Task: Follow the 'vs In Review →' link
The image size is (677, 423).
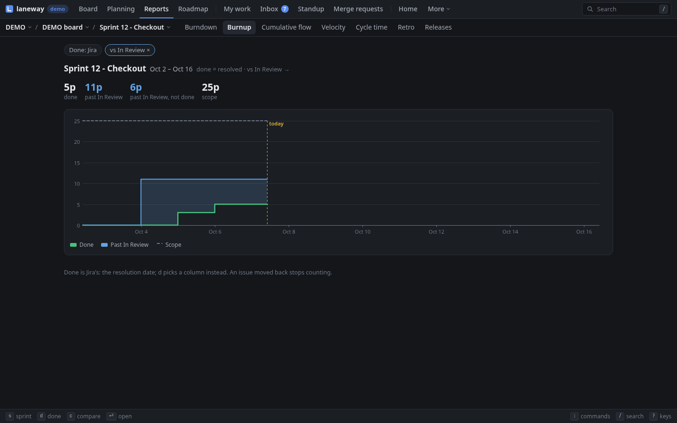Action: point(268,69)
